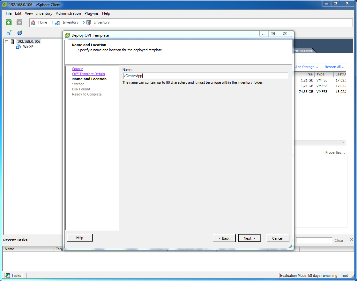The height and width of the screenshot is (281, 357).
Task: Click the Name input field with vCenterApp
Action: tap(205, 76)
